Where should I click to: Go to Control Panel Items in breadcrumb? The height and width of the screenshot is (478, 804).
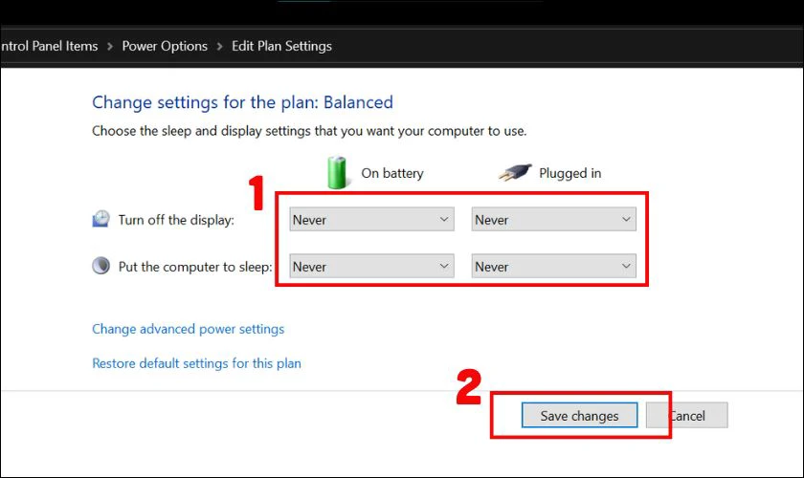(49, 46)
